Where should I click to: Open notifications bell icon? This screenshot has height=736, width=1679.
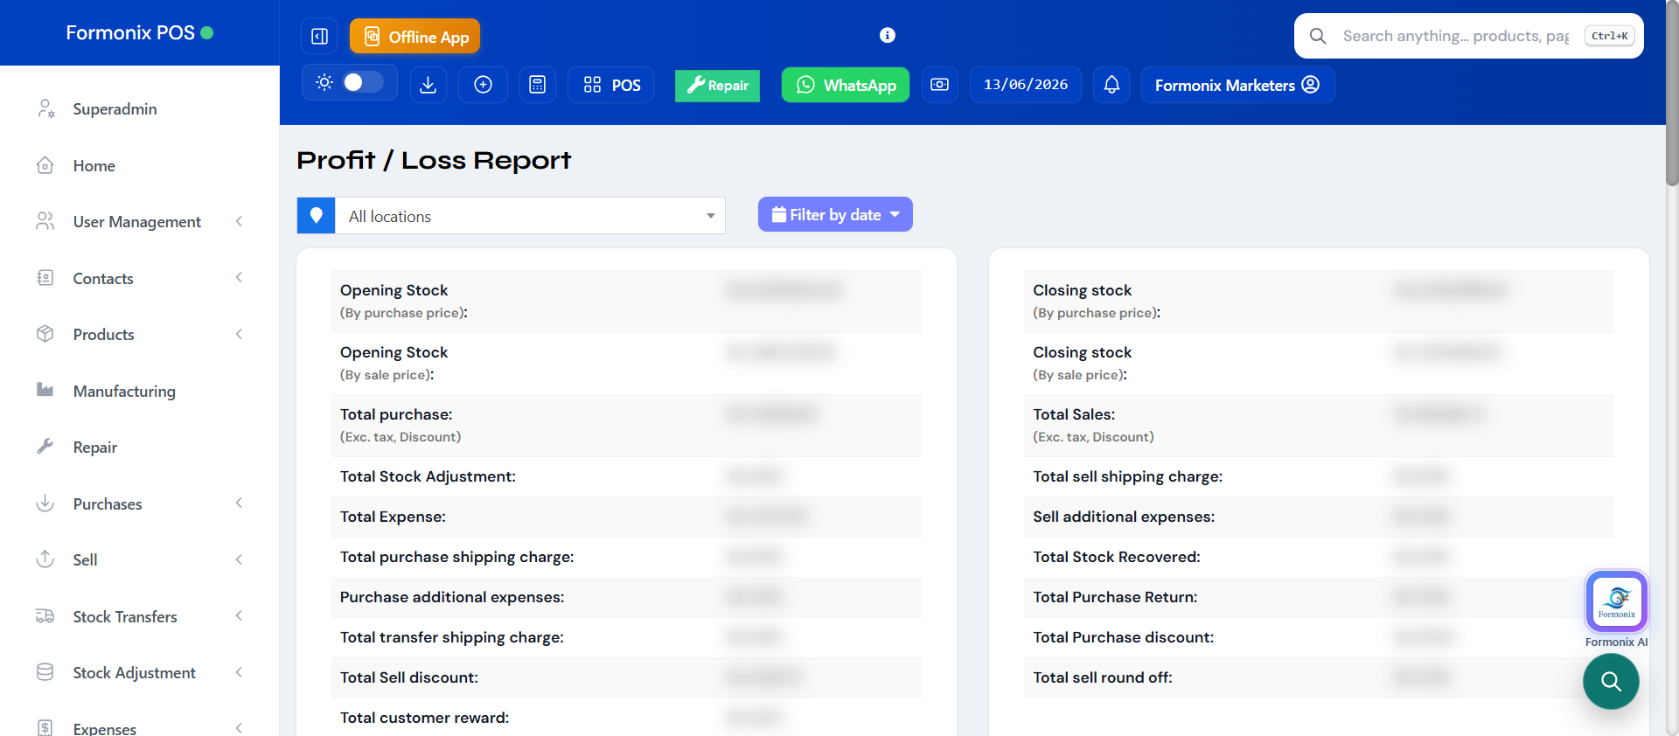[1111, 85]
